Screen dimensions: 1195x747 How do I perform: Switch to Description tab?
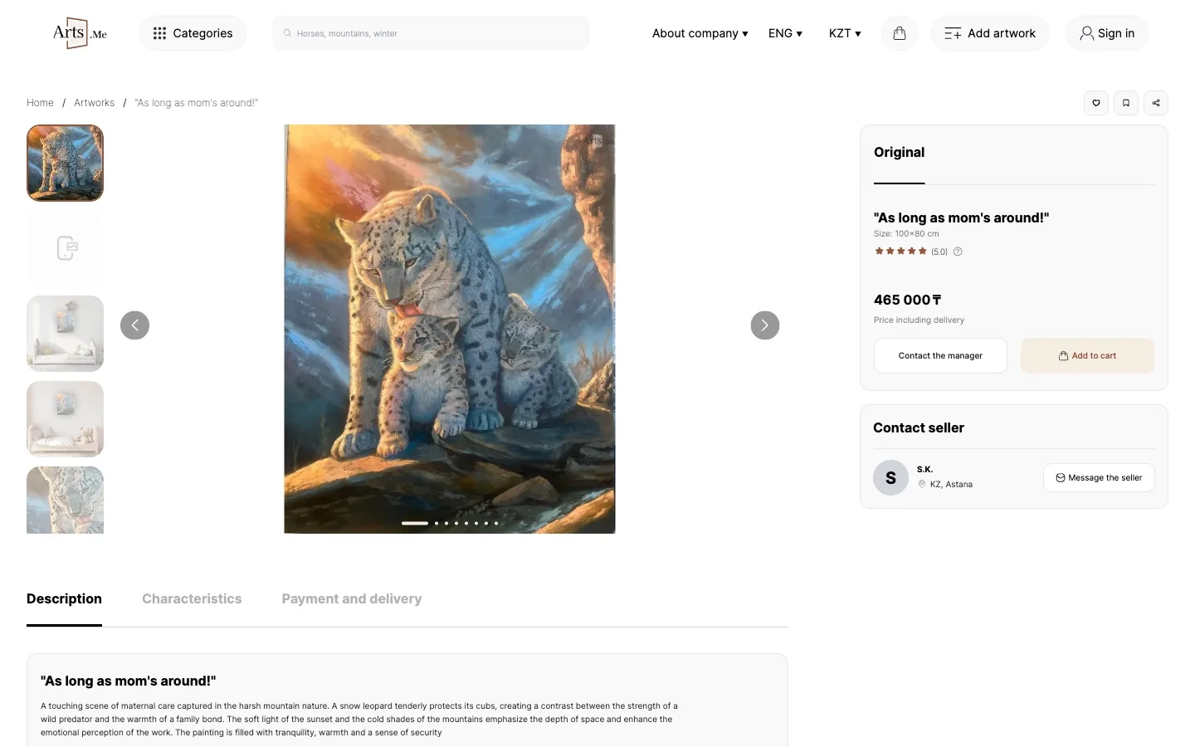[64, 599]
